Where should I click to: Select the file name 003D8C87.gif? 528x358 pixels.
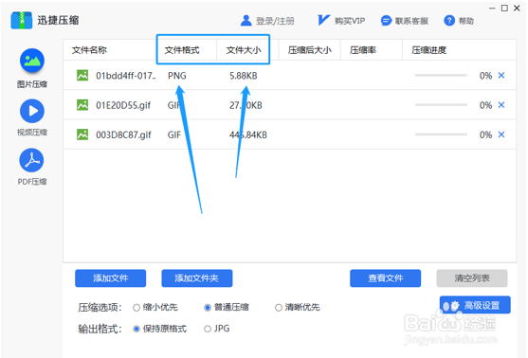123,134
